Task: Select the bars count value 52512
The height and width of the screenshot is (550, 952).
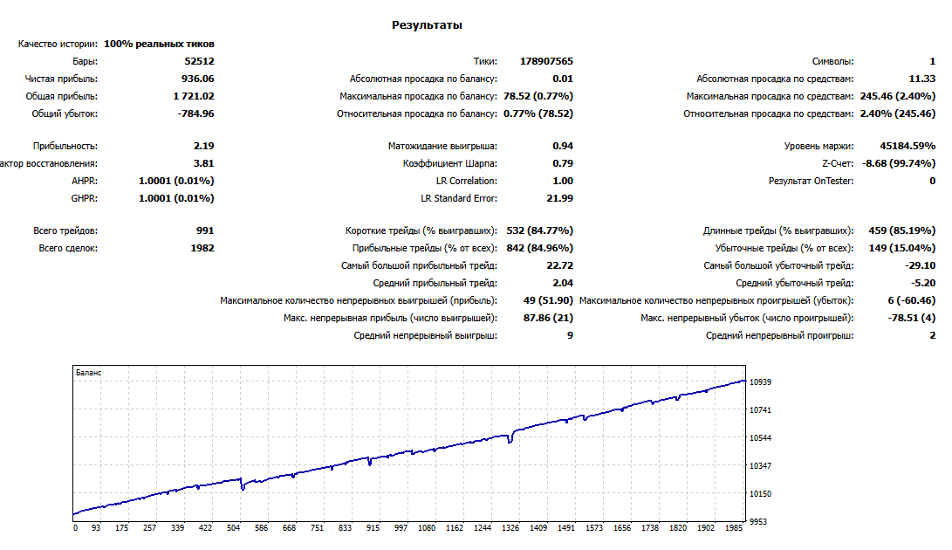Action: click(197, 61)
